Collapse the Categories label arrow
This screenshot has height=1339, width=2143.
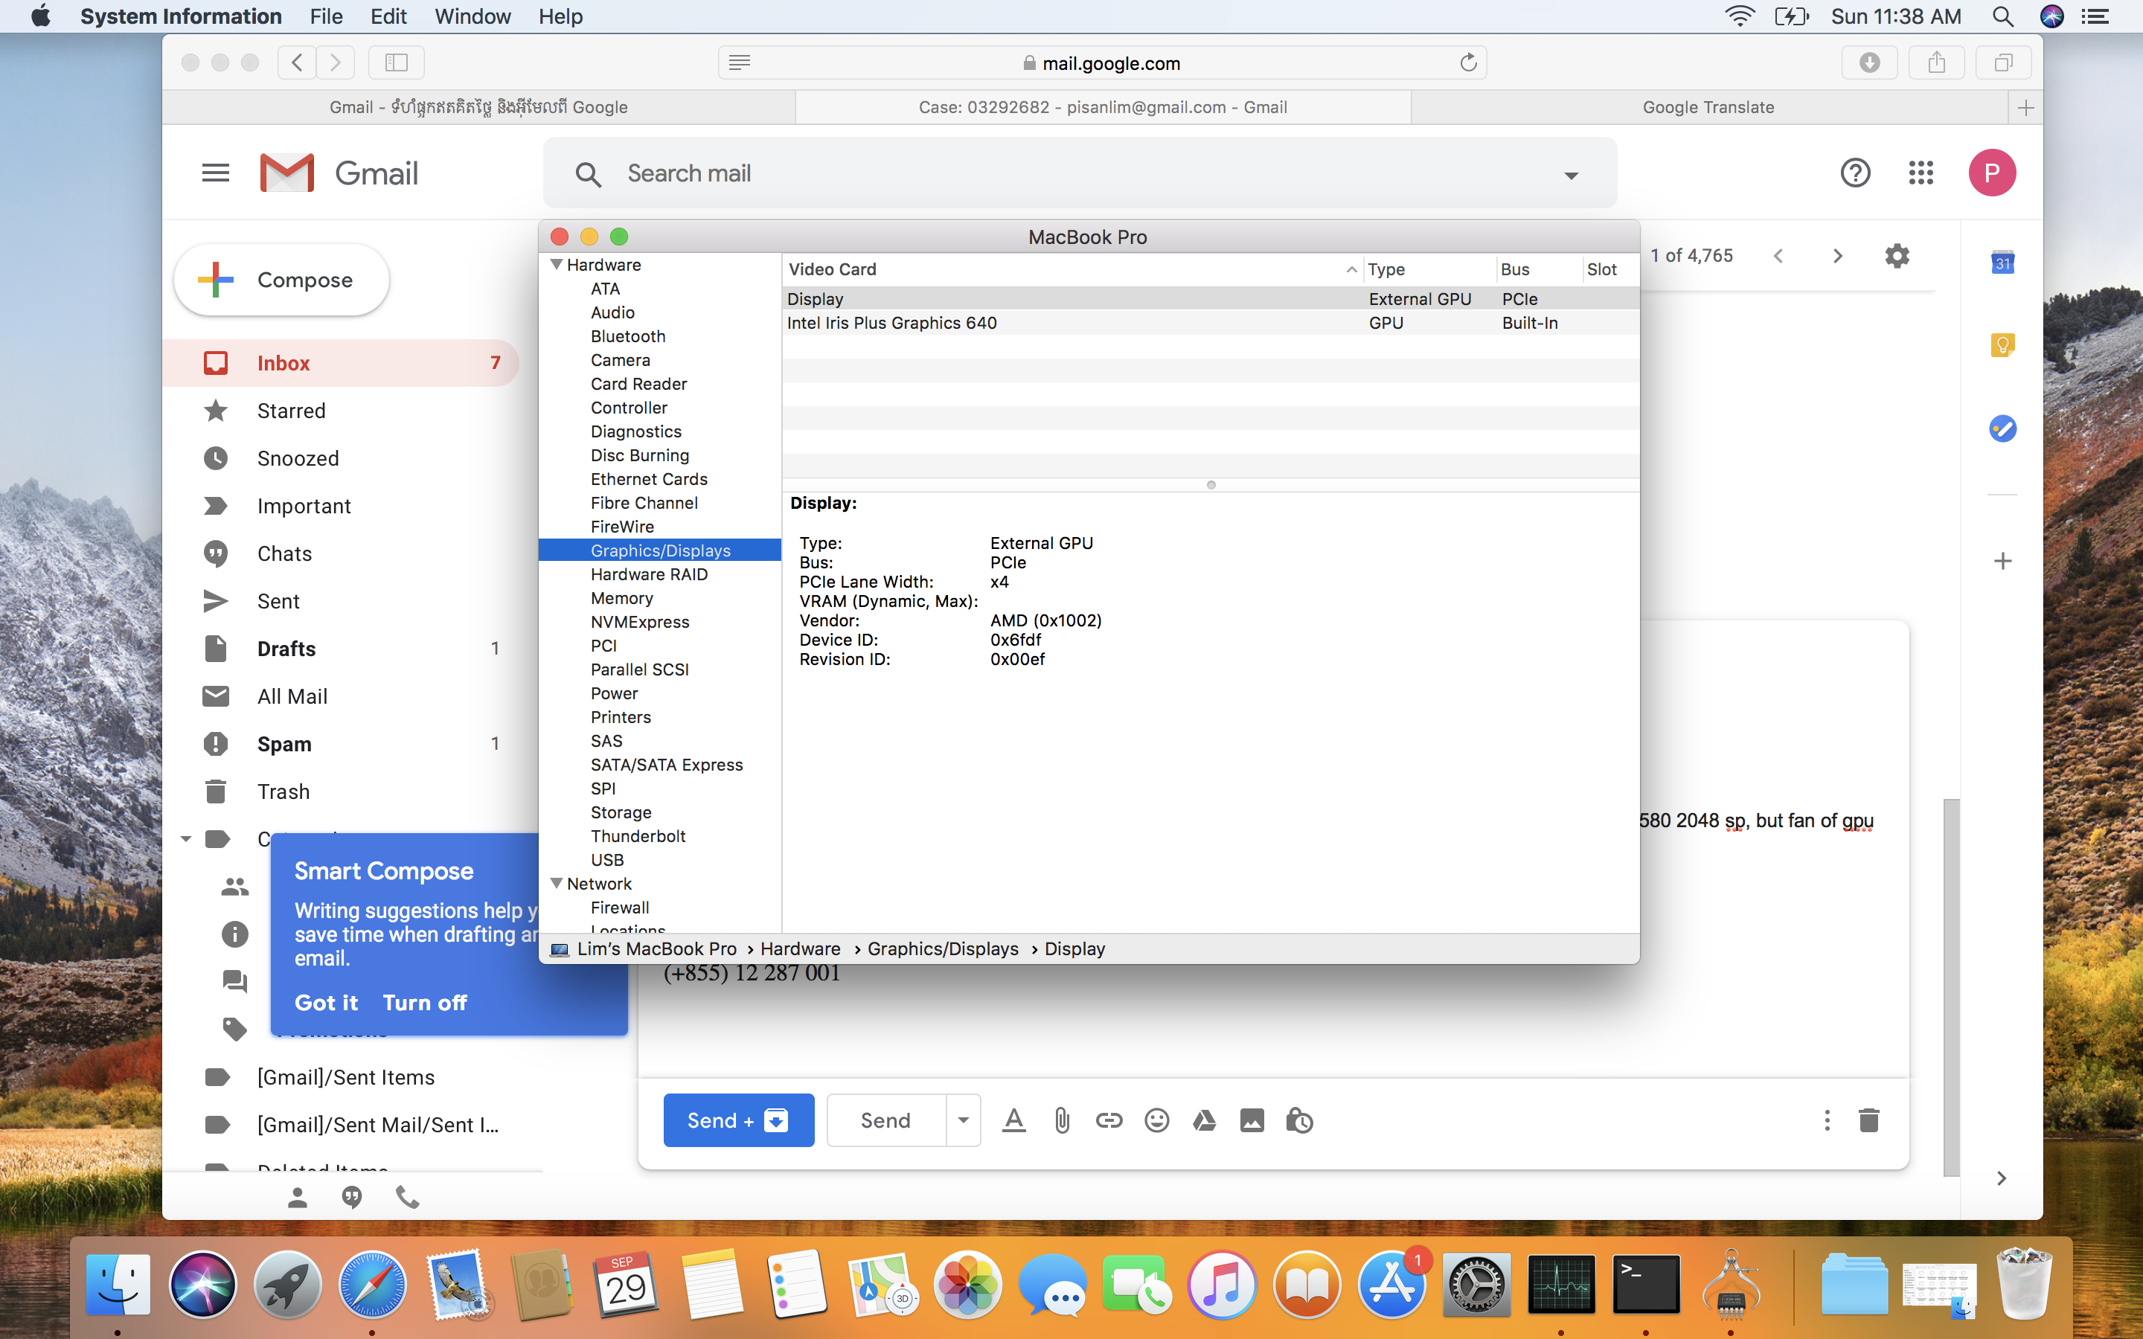click(x=186, y=838)
